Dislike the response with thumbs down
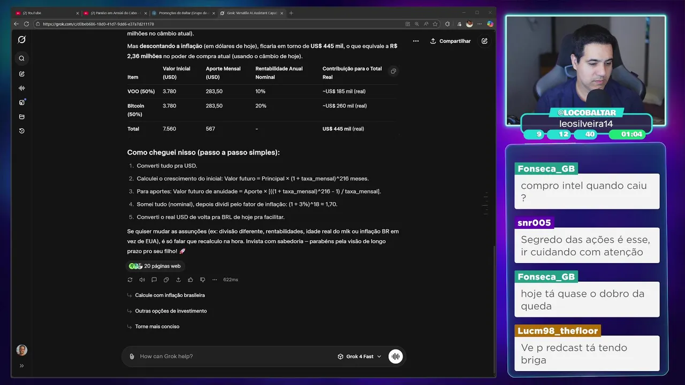The width and height of the screenshot is (685, 385). click(202, 280)
